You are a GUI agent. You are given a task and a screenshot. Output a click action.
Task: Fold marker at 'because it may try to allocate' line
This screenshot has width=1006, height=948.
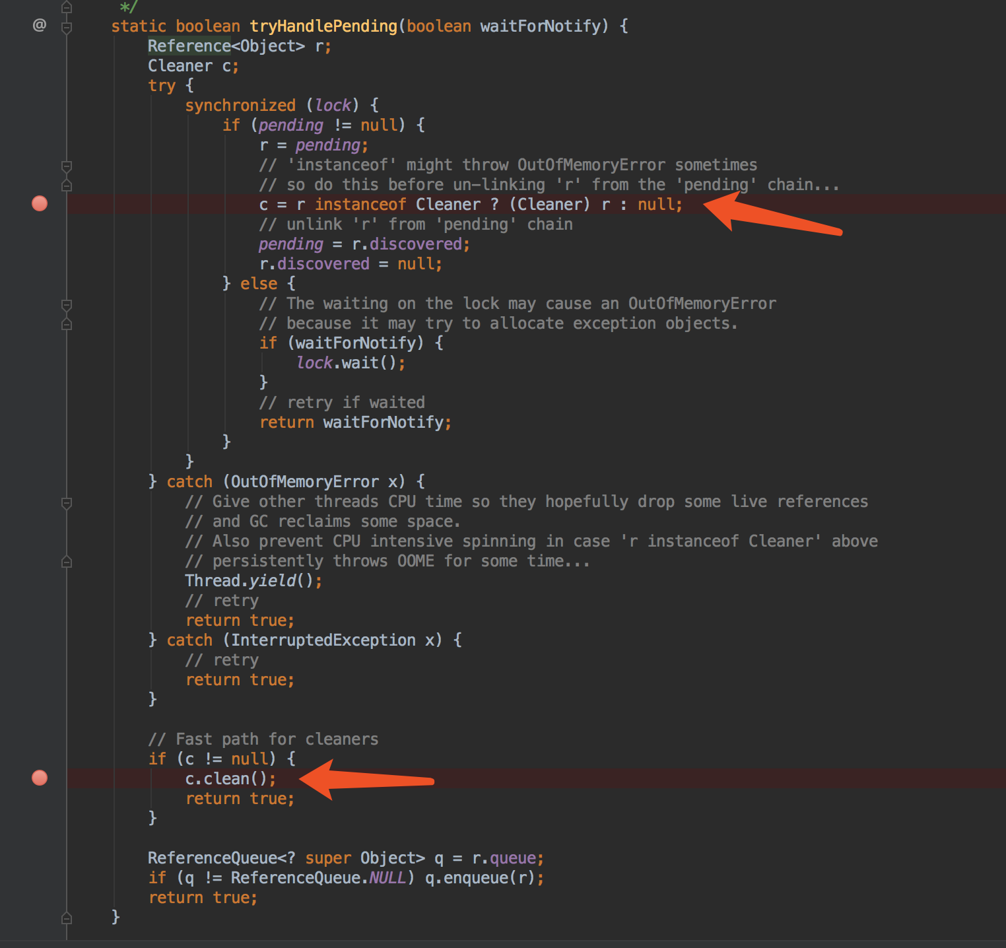[67, 324]
